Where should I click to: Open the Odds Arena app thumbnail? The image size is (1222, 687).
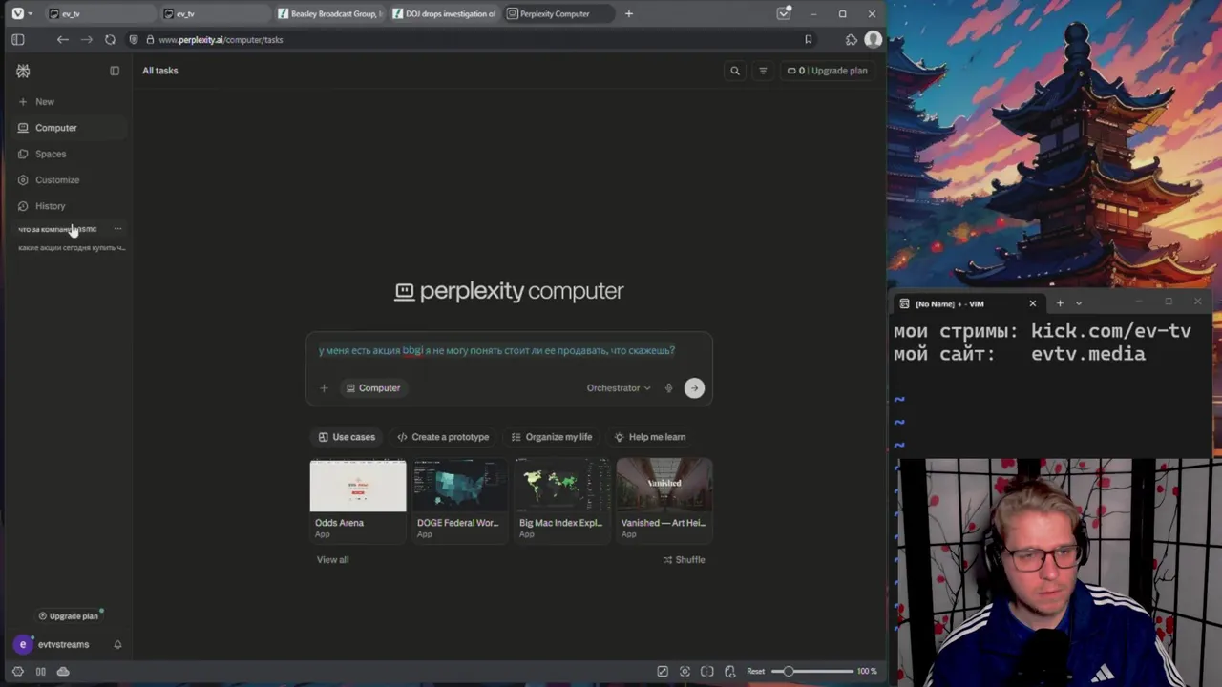358,487
